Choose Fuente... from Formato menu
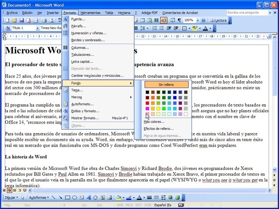This screenshot has width=279, height=209. (x=98, y=19)
